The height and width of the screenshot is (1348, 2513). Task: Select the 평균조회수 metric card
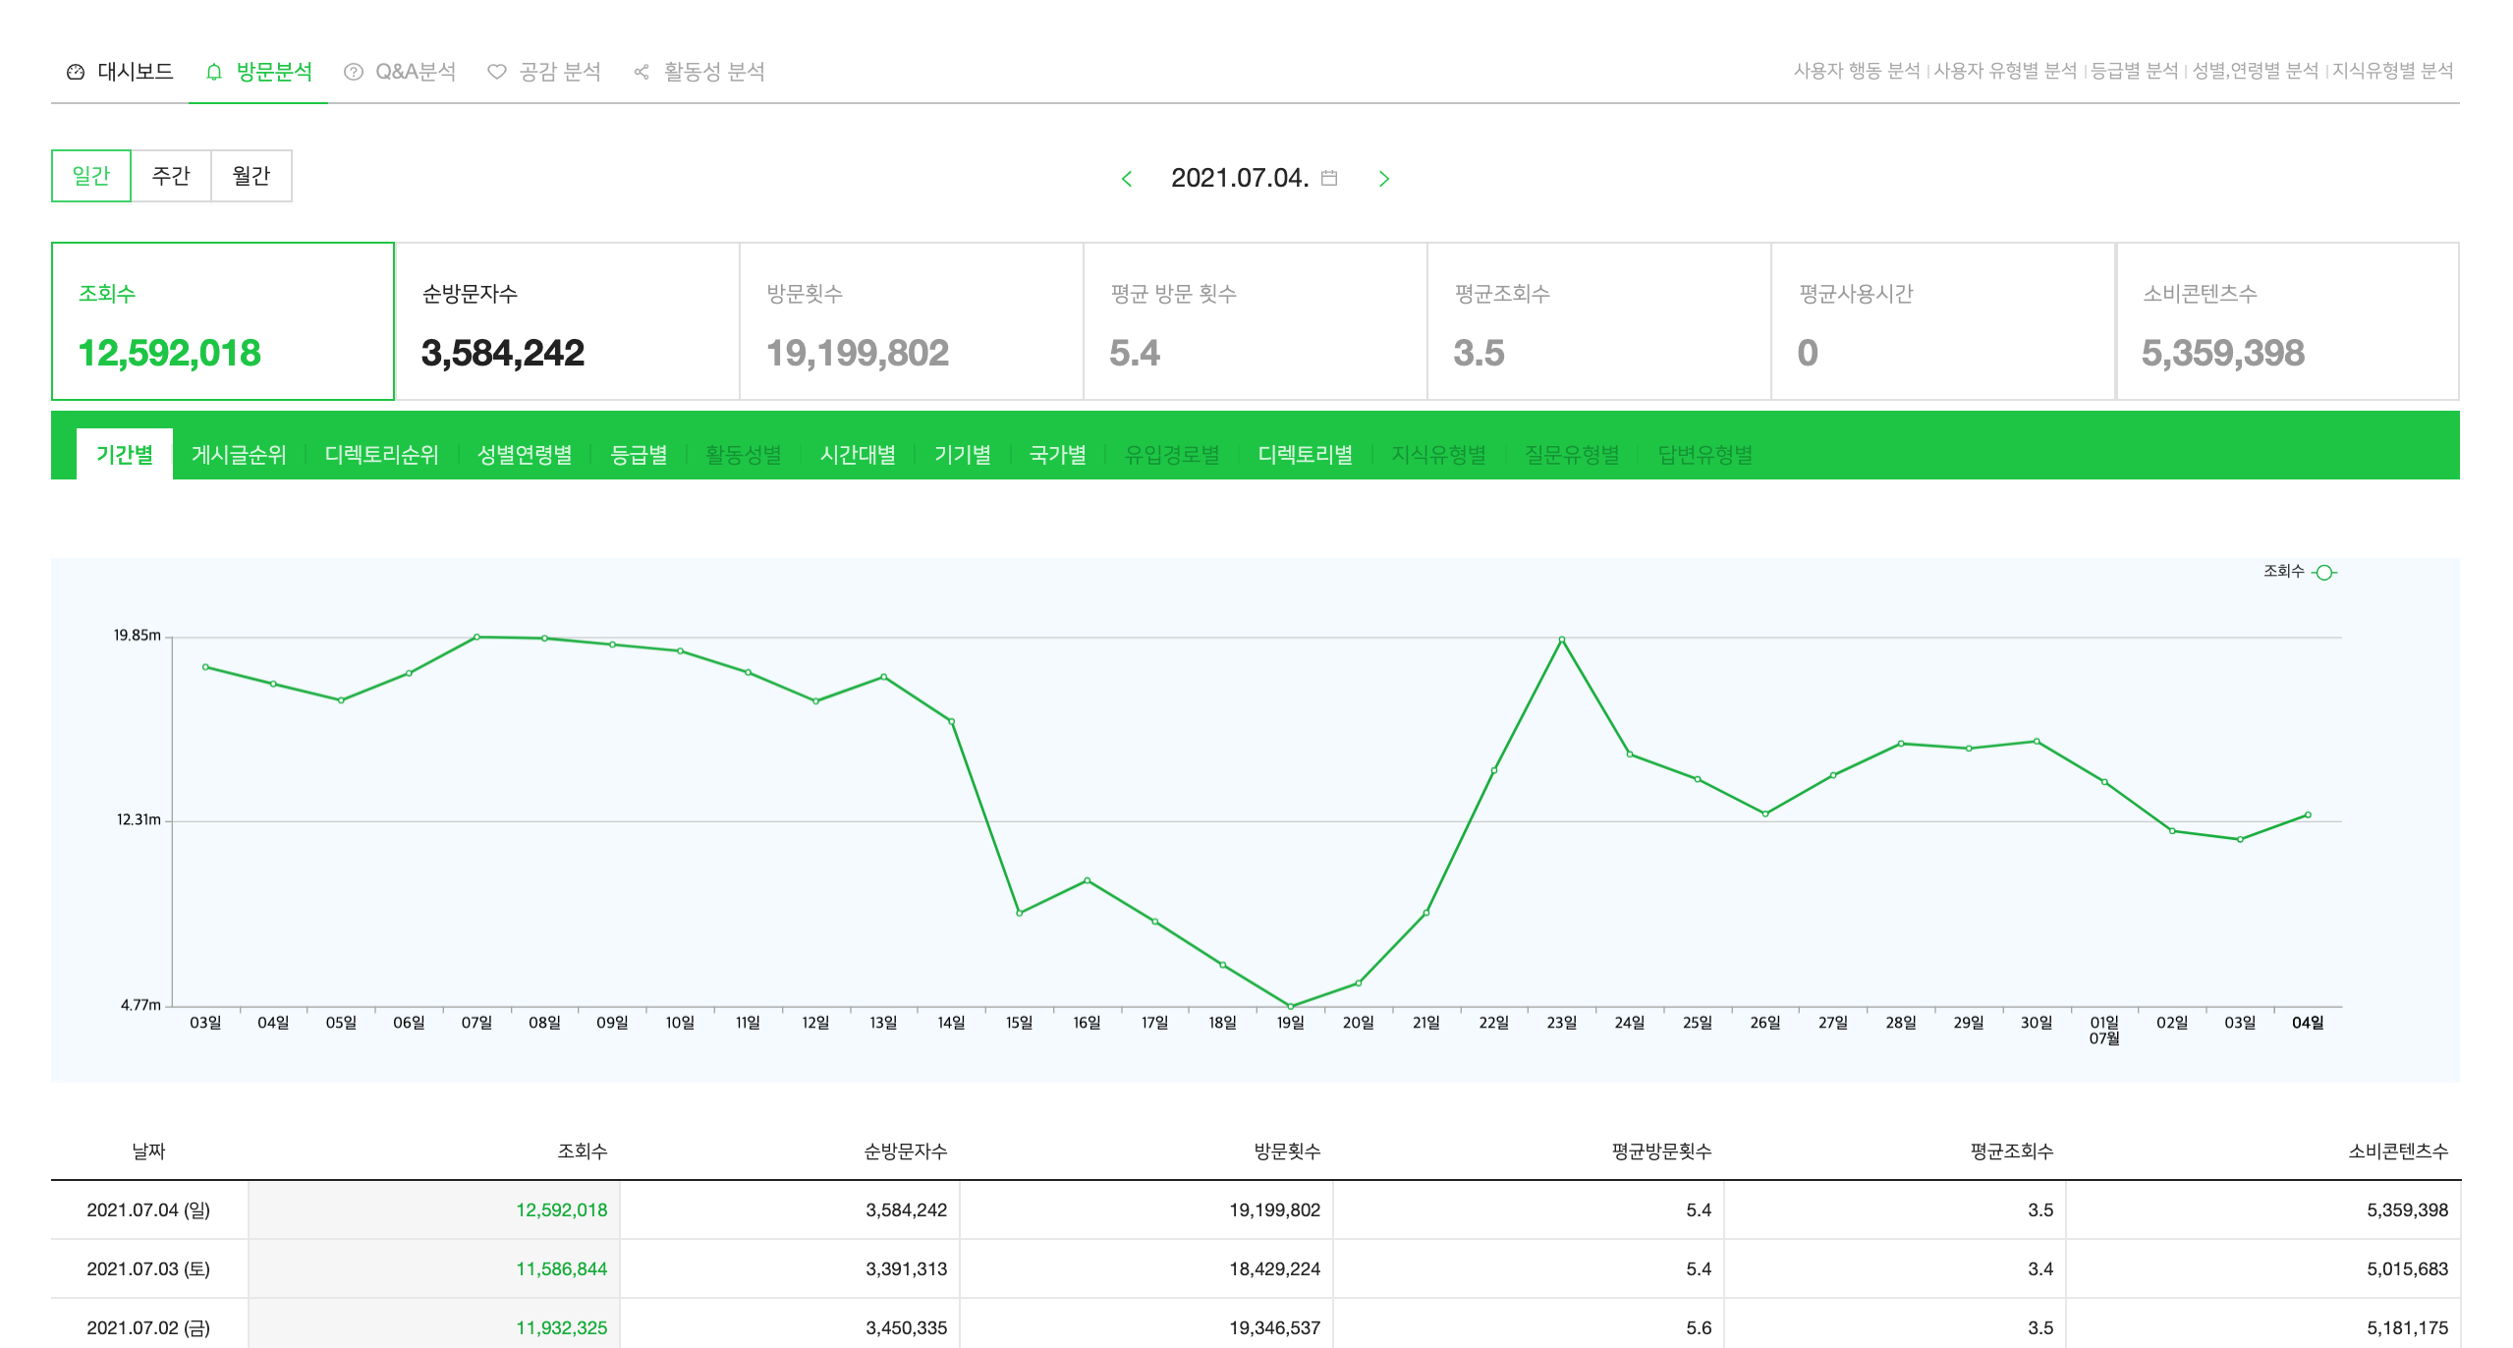tap(1598, 321)
